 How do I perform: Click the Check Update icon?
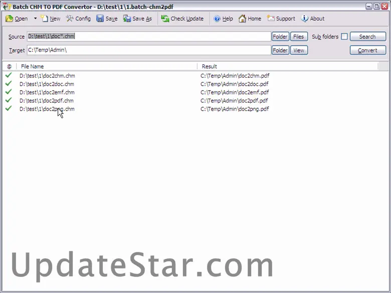point(165,19)
